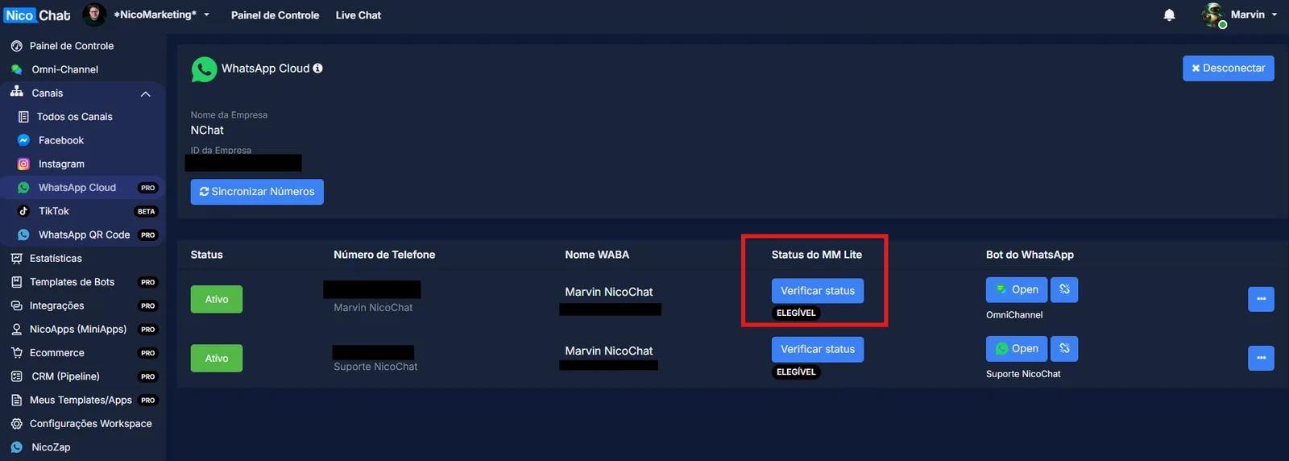Click the NicoMarketing workspace avatar

pyautogui.click(x=94, y=15)
